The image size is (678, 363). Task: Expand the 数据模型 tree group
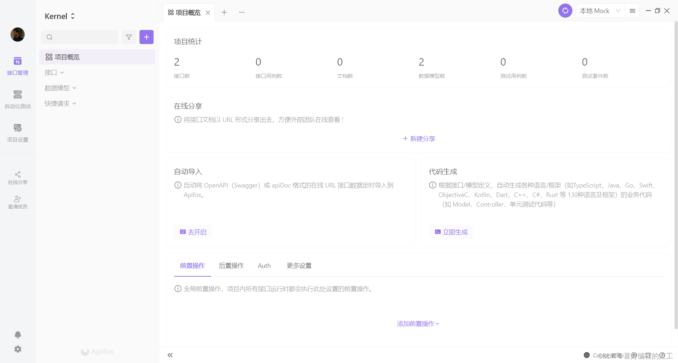[x=60, y=88]
